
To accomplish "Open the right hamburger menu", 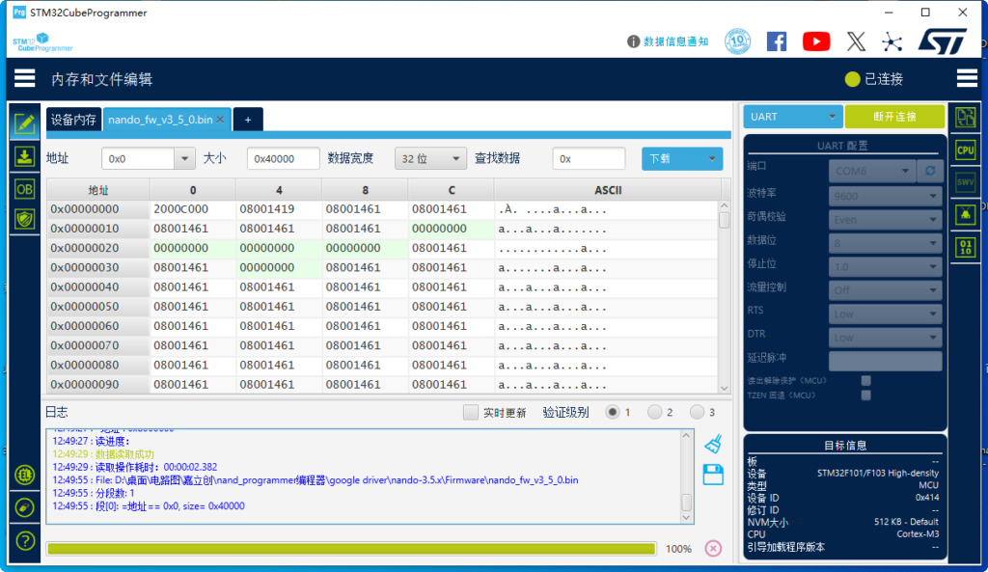I will (967, 78).
